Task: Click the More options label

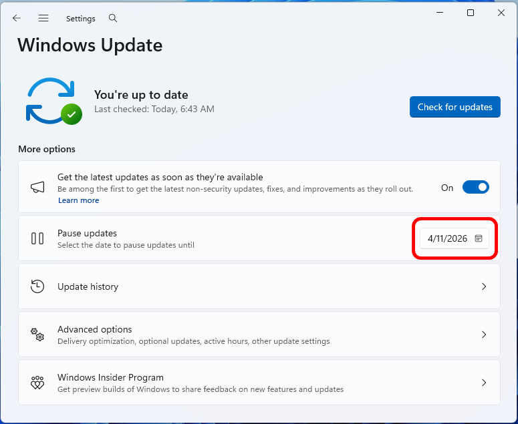Action: [x=47, y=149]
